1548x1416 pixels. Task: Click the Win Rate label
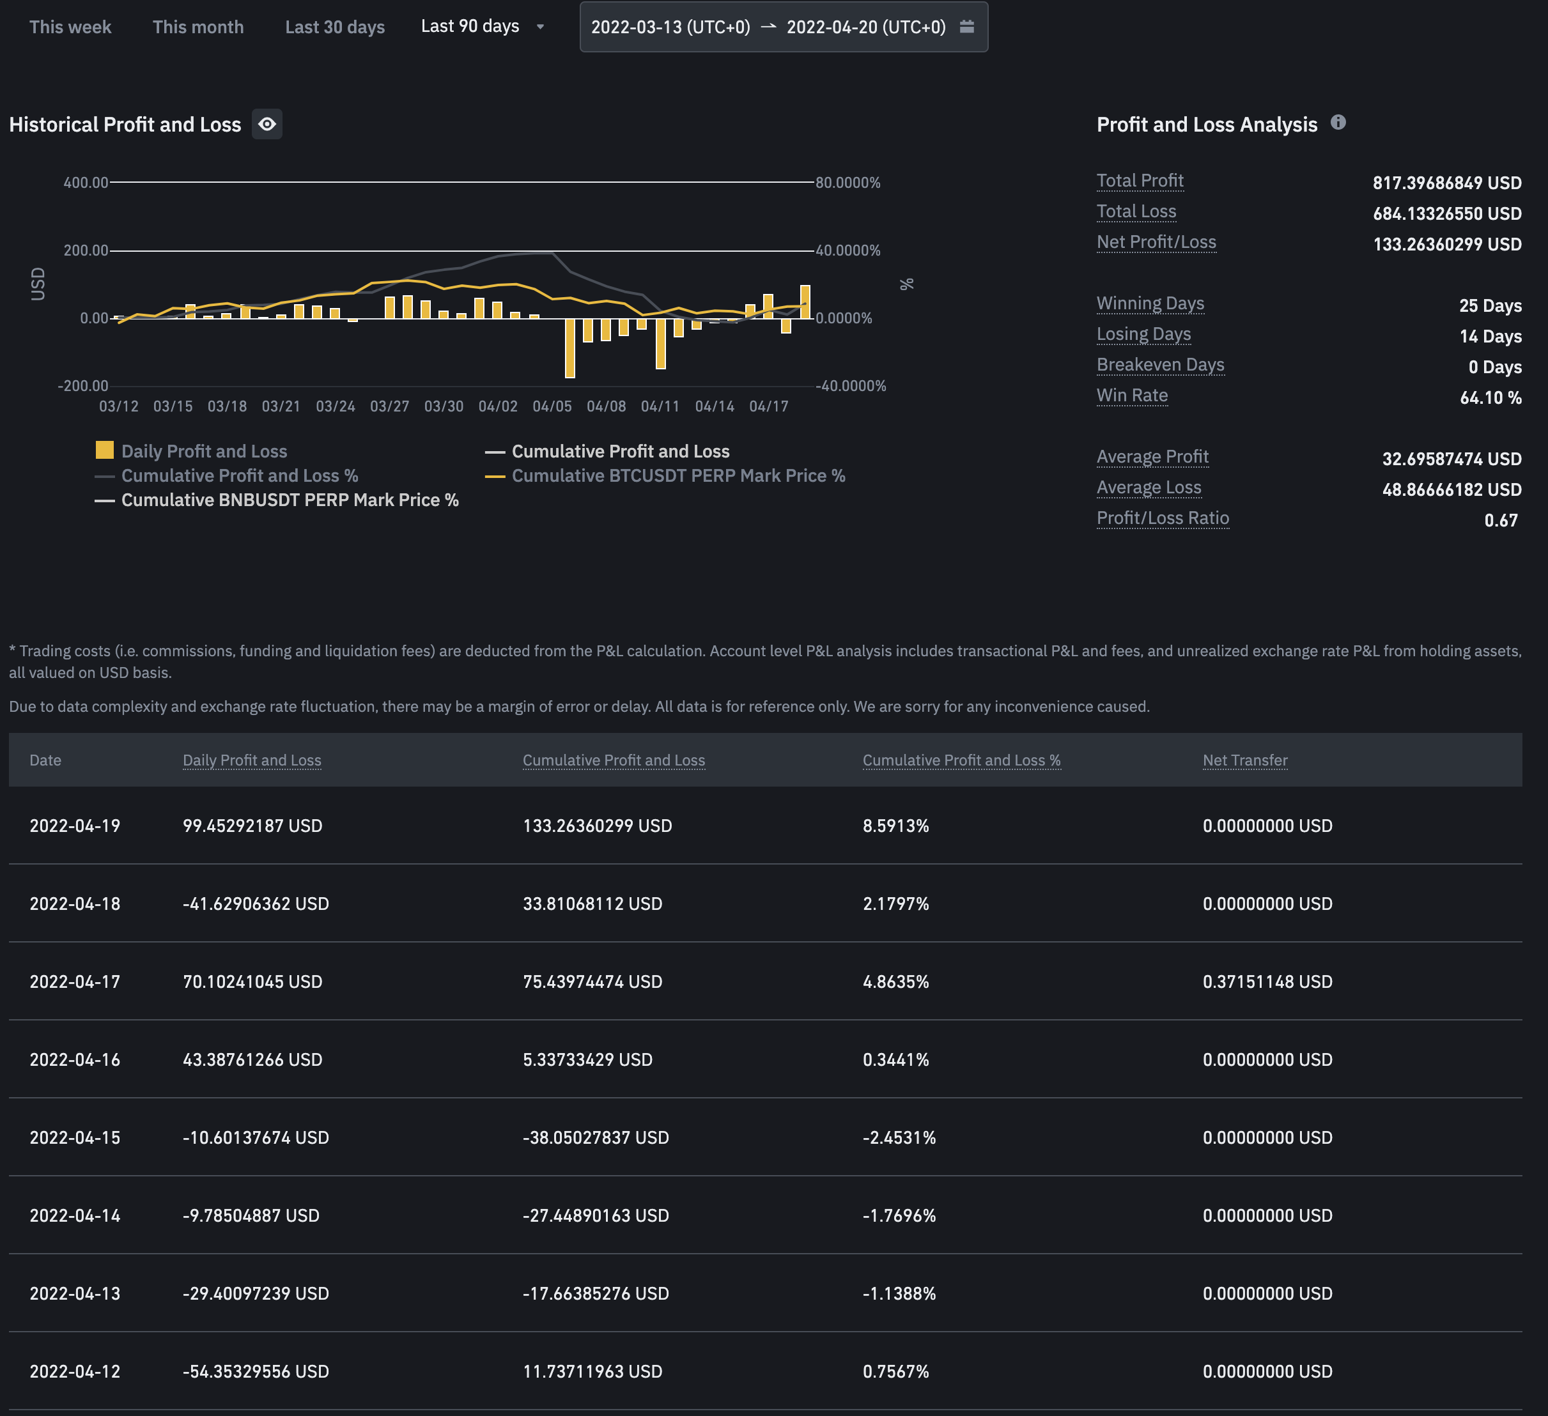[x=1132, y=396]
